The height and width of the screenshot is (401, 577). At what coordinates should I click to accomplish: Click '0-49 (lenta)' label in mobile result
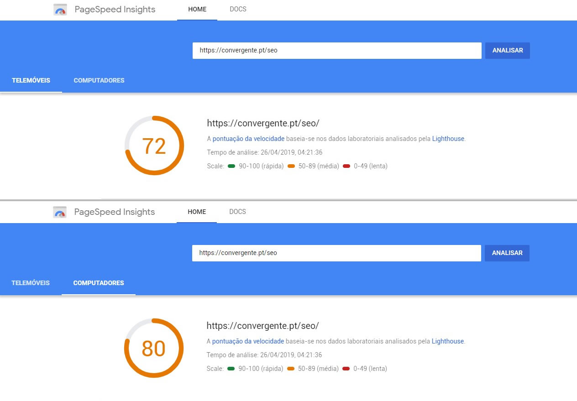[x=371, y=166]
